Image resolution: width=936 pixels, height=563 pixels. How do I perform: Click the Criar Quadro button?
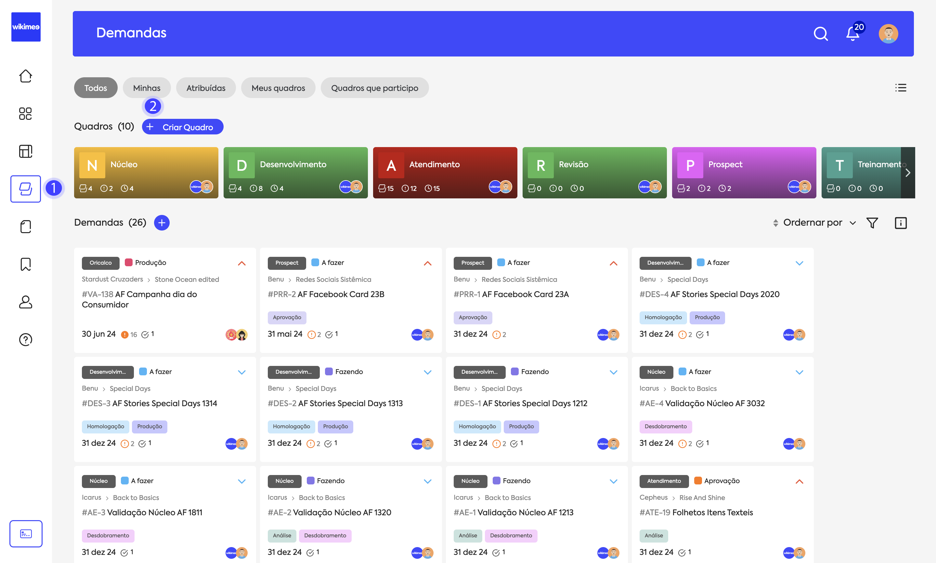click(x=183, y=127)
